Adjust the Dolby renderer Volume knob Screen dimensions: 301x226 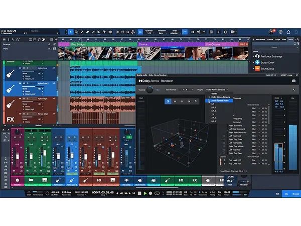149,90
